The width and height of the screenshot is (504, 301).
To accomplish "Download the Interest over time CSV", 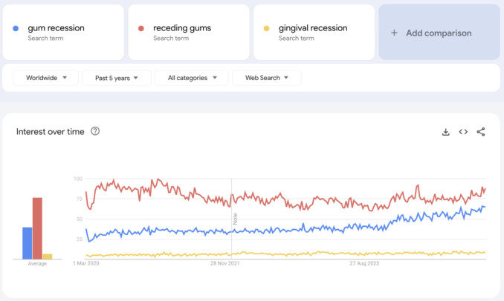I will pyautogui.click(x=445, y=132).
